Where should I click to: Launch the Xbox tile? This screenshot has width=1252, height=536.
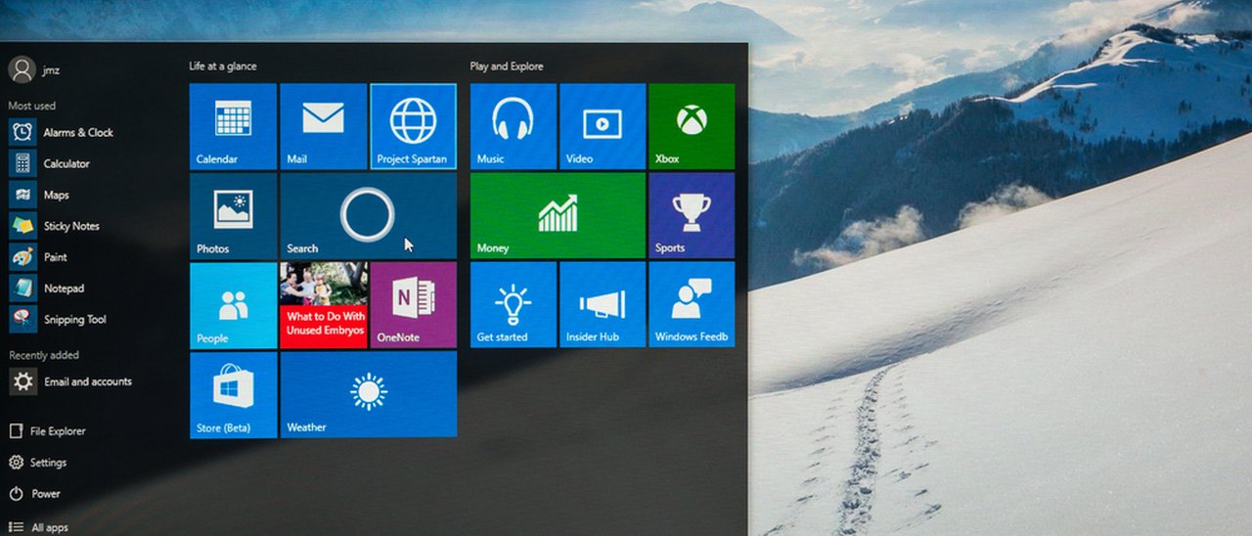(692, 126)
